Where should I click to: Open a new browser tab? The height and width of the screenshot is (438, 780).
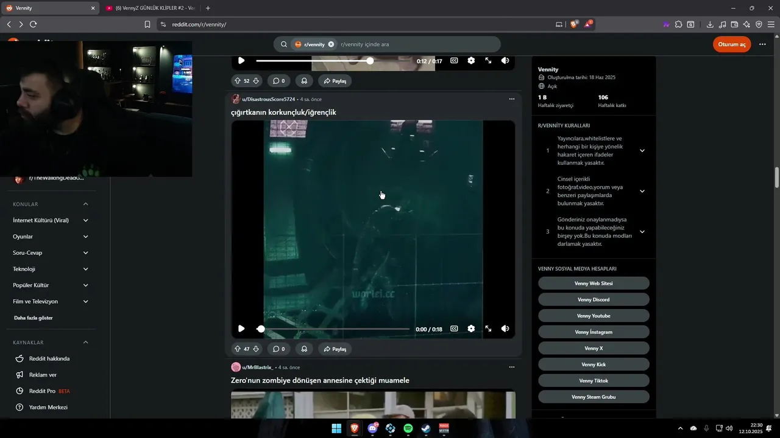tap(208, 8)
